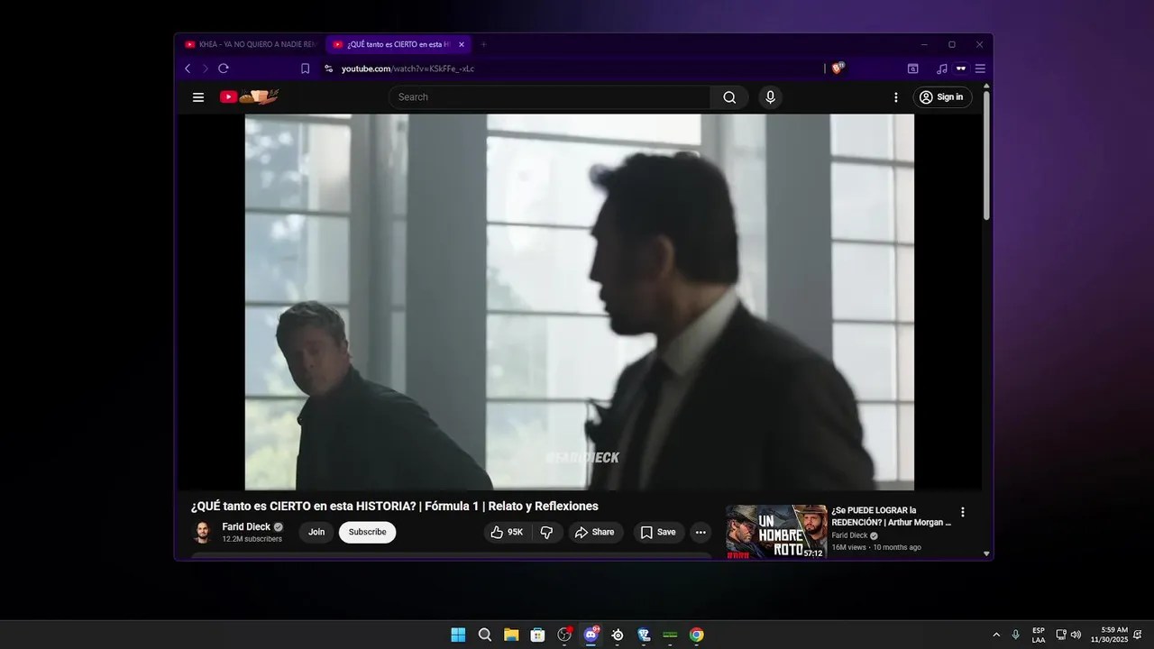Click the '16M views · 10 months ago' text
Viewport: 1154px width, 649px height.
point(876,547)
